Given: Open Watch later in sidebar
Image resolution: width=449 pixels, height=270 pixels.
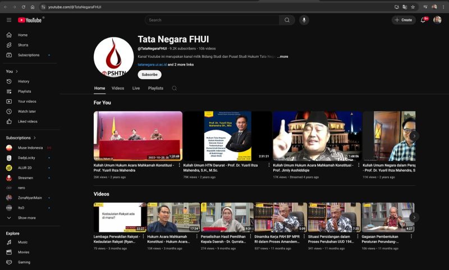Looking at the screenshot, I should (x=27, y=111).
